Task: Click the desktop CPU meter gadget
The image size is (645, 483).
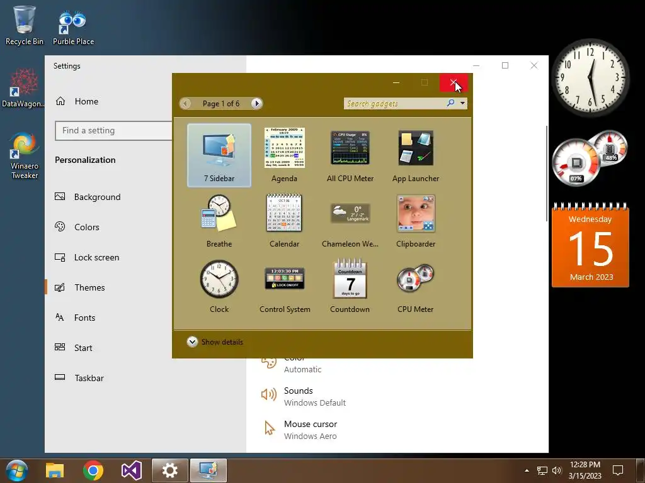Action: pyautogui.click(x=590, y=158)
